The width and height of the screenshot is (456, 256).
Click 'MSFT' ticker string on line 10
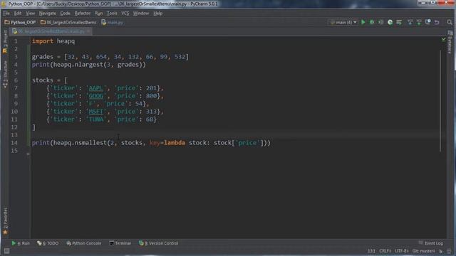[x=96, y=112]
